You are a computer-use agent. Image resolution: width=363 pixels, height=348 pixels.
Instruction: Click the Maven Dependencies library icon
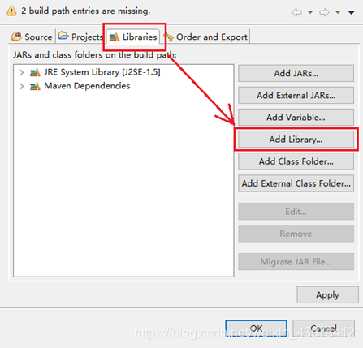tap(35, 86)
